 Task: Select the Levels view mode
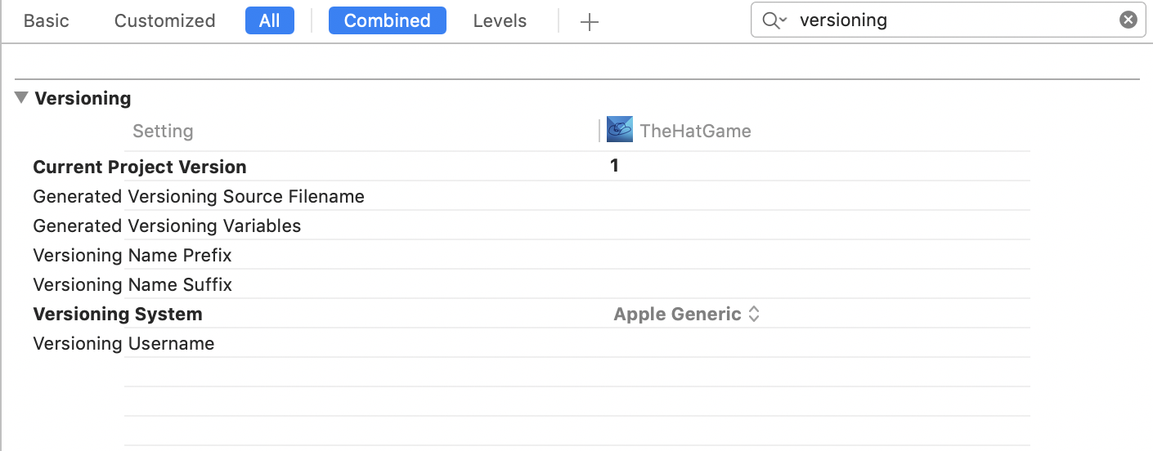point(500,21)
